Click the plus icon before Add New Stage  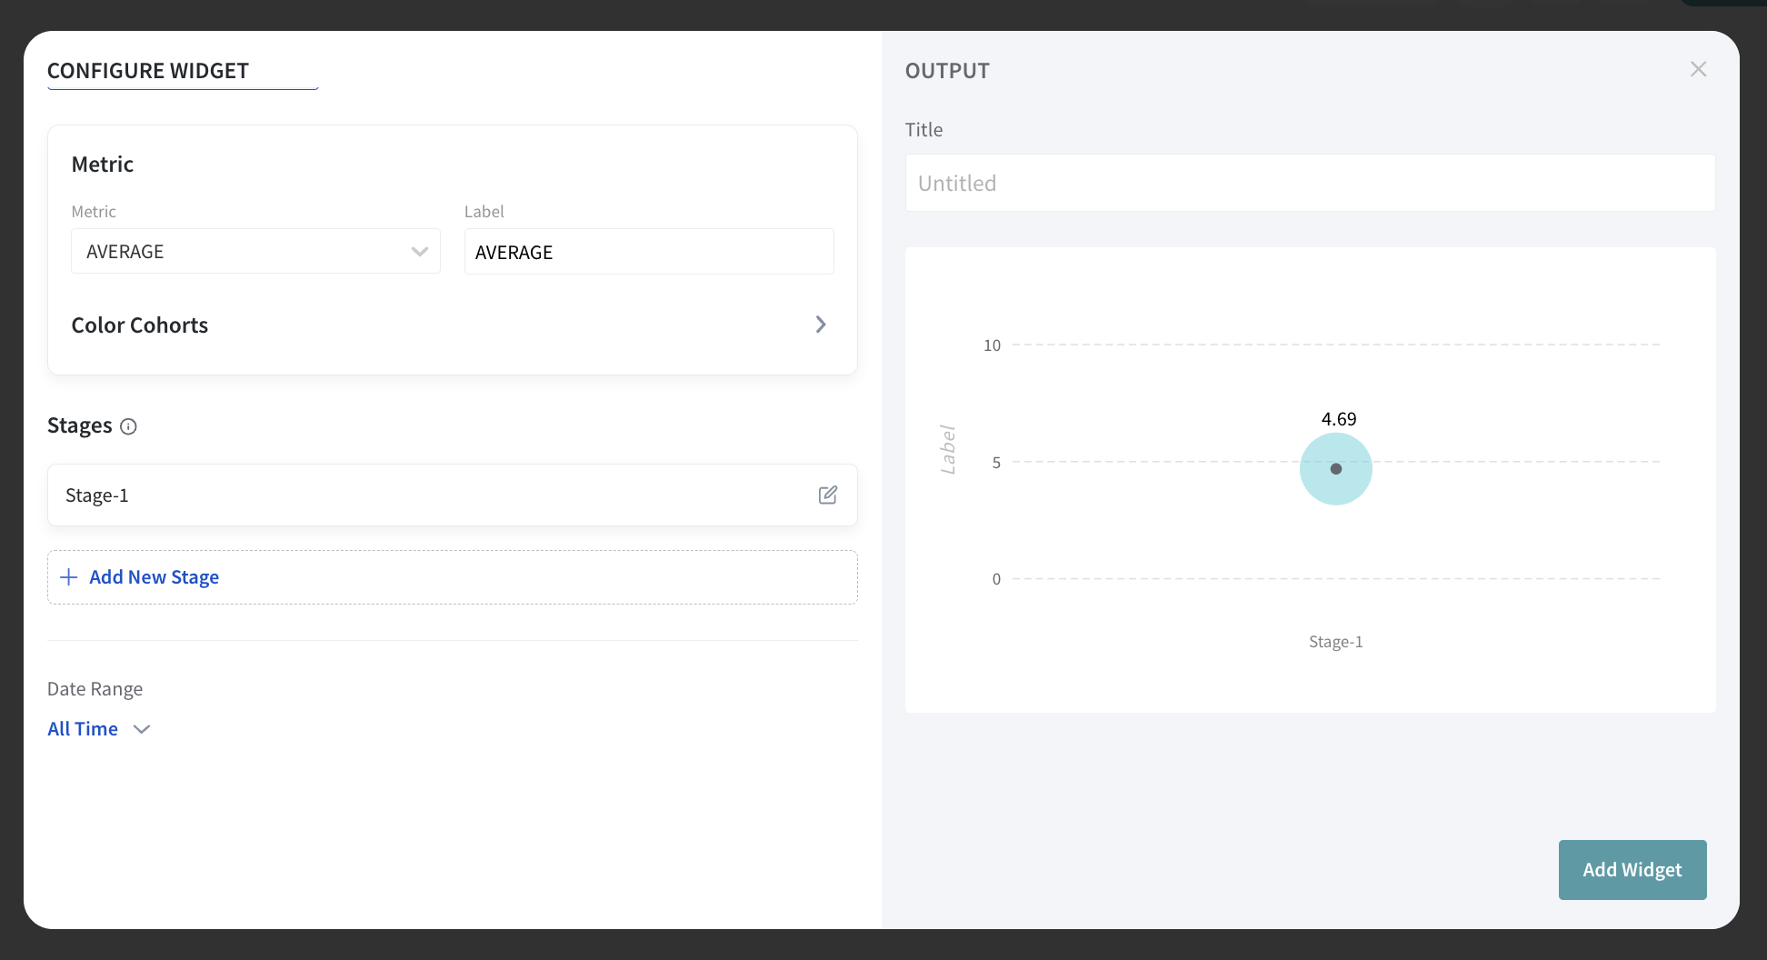(68, 577)
